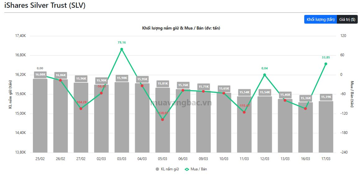Select the 09/03 bar labeled 15,71K

click(203, 124)
